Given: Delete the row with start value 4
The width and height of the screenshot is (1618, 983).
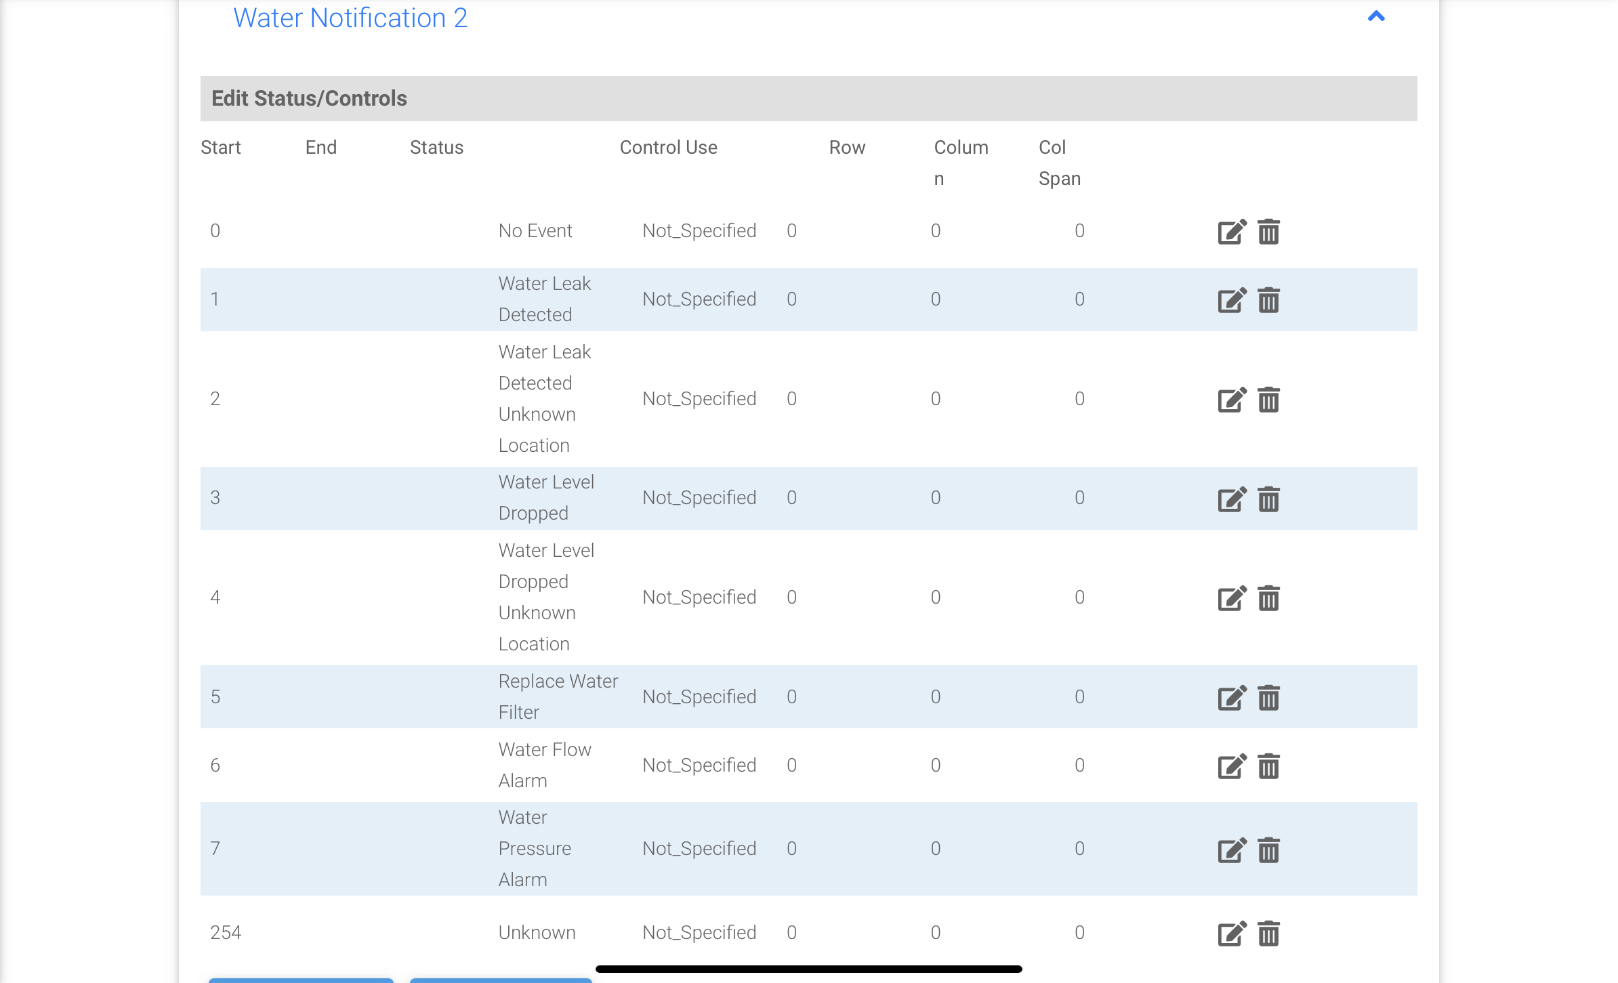Looking at the screenshot, I should click(1268, 598).
